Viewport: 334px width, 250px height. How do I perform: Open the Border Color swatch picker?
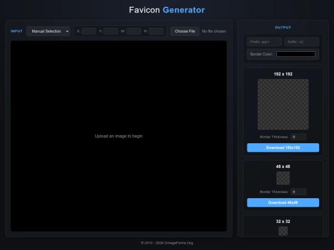(296, 54)
